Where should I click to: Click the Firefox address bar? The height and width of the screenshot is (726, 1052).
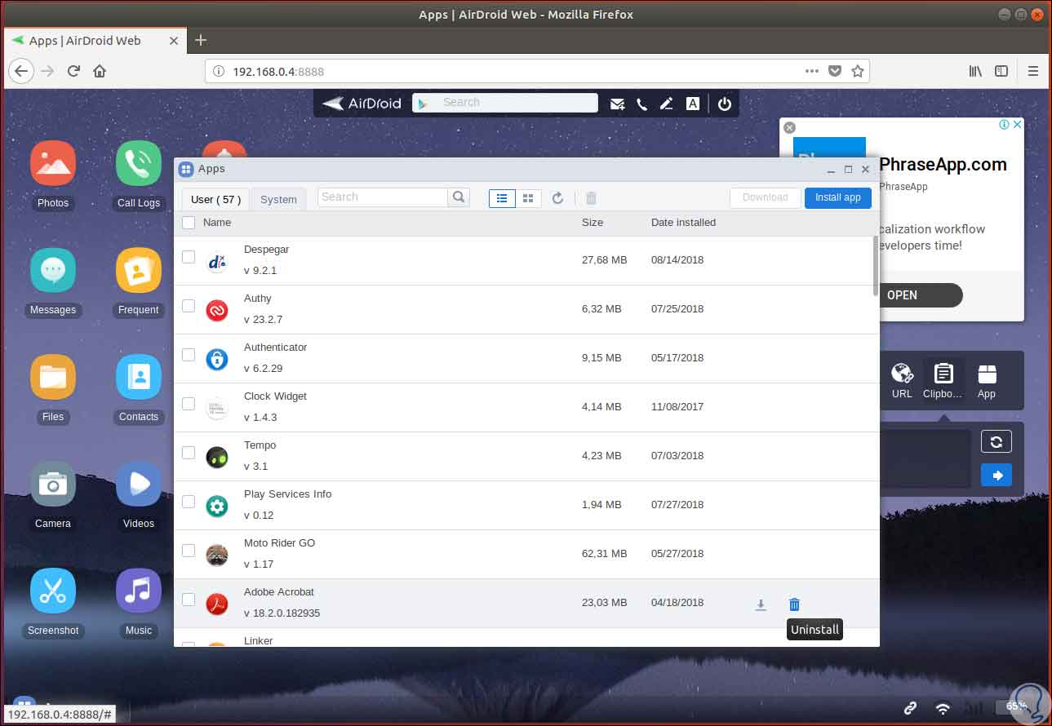point(537,71)
